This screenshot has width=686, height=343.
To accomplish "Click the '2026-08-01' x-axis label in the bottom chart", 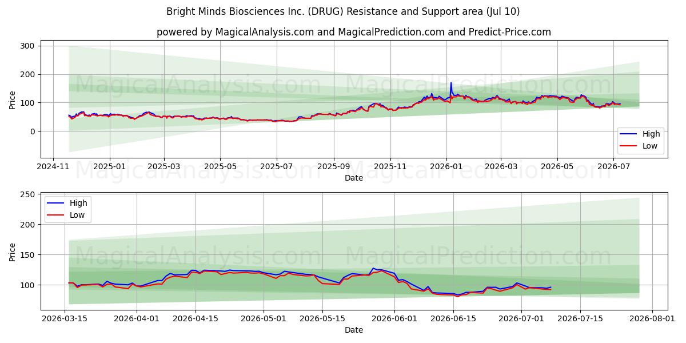I will pyautogui.click(x=652, y=320).
